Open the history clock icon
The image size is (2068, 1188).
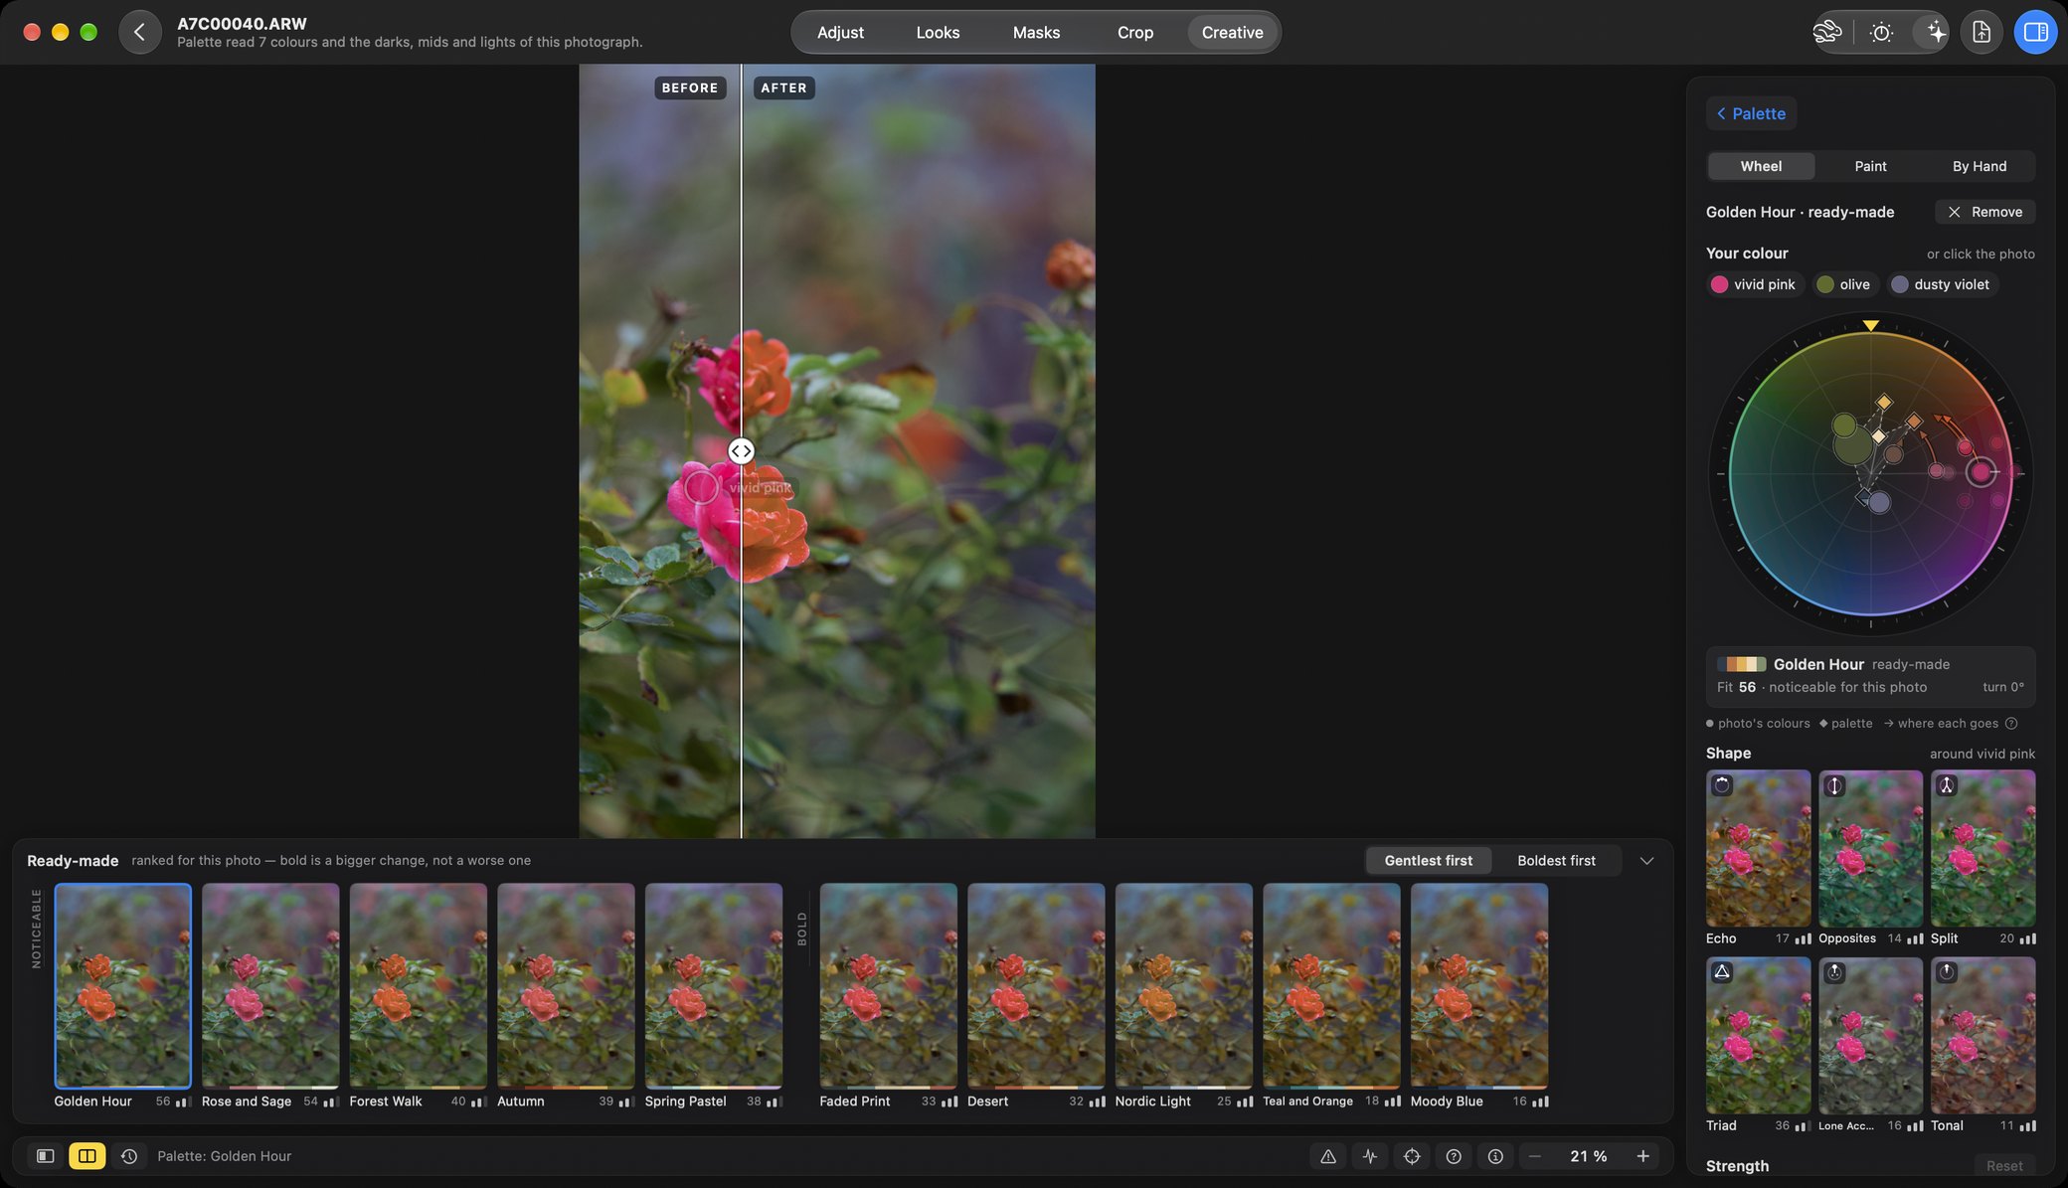tap(129, 1156)
